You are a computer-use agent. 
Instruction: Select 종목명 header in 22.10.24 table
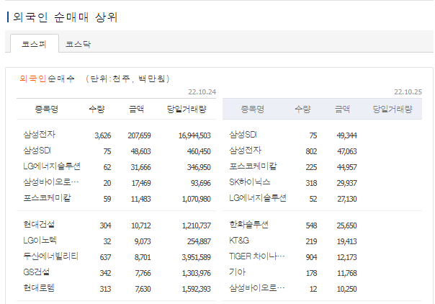[x=46, y=109]
